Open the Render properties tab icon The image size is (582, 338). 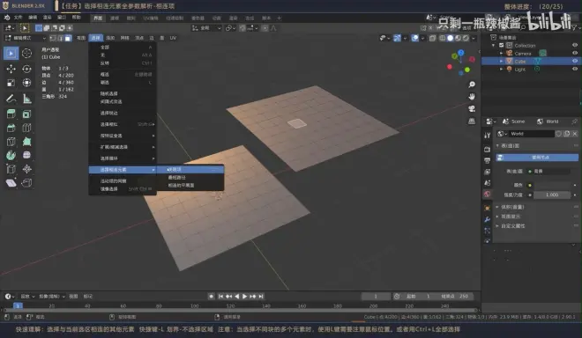[x=487, y=149]
